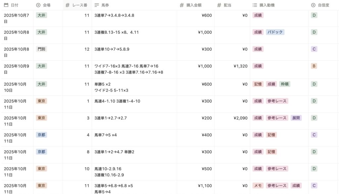Click the multi-select list icon beside 購入動機

pos(255,5)
